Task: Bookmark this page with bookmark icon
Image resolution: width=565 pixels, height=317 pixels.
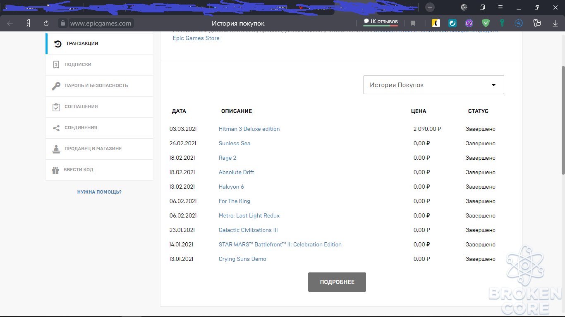Action: click(413, 24)
